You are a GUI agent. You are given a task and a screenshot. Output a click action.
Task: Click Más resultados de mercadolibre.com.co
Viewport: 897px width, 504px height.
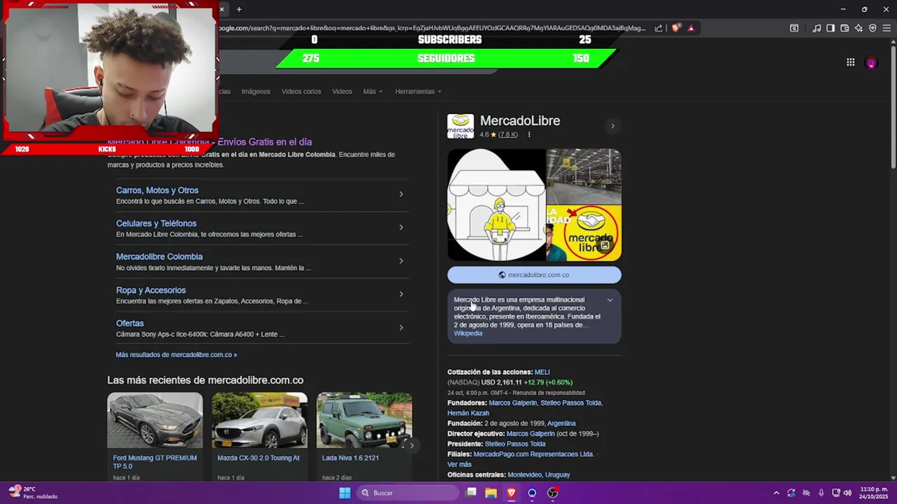(176, 355)
